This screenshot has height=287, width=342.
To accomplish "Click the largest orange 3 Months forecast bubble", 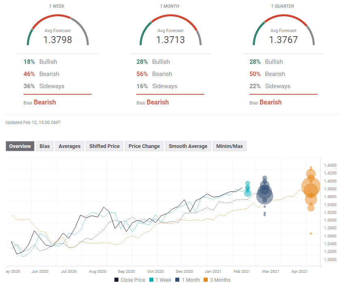I will click(x=311, y=187).
